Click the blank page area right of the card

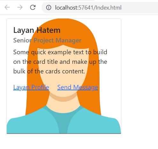point(139,74)
